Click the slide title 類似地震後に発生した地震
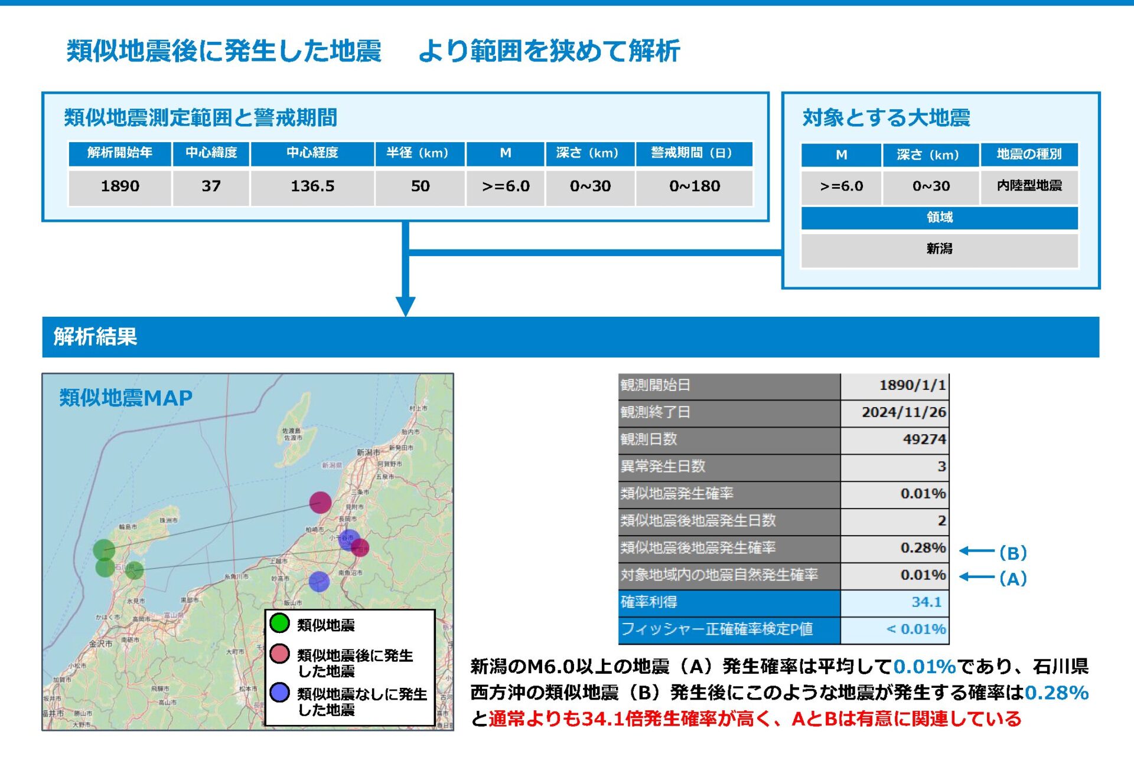The image size is (1134, 784). tap(224, 51)
